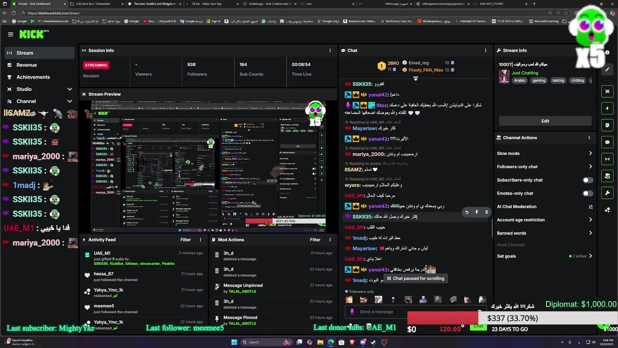Screen dimensions: 618x348
Task: Click yanai42 username in الأليرت؟؟؟ message
Action: tap(378, 139)
